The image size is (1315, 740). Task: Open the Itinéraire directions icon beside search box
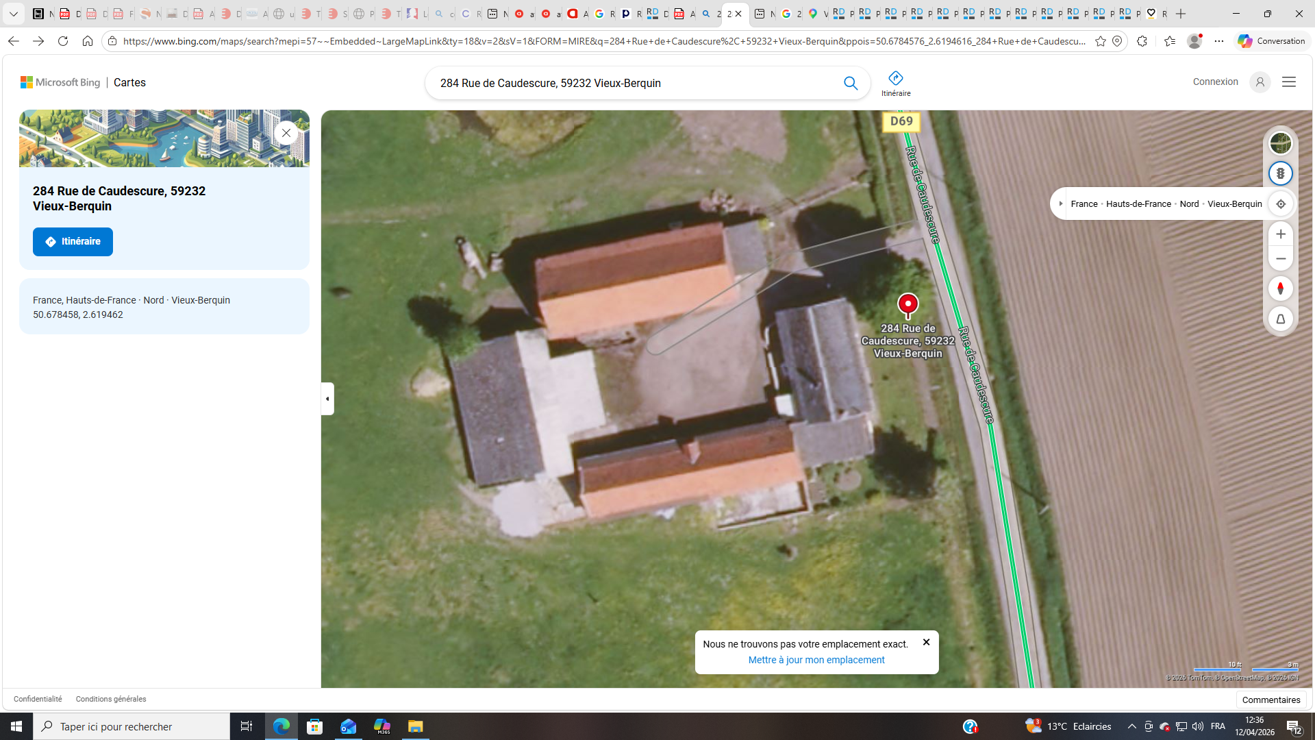pos(896,84)
